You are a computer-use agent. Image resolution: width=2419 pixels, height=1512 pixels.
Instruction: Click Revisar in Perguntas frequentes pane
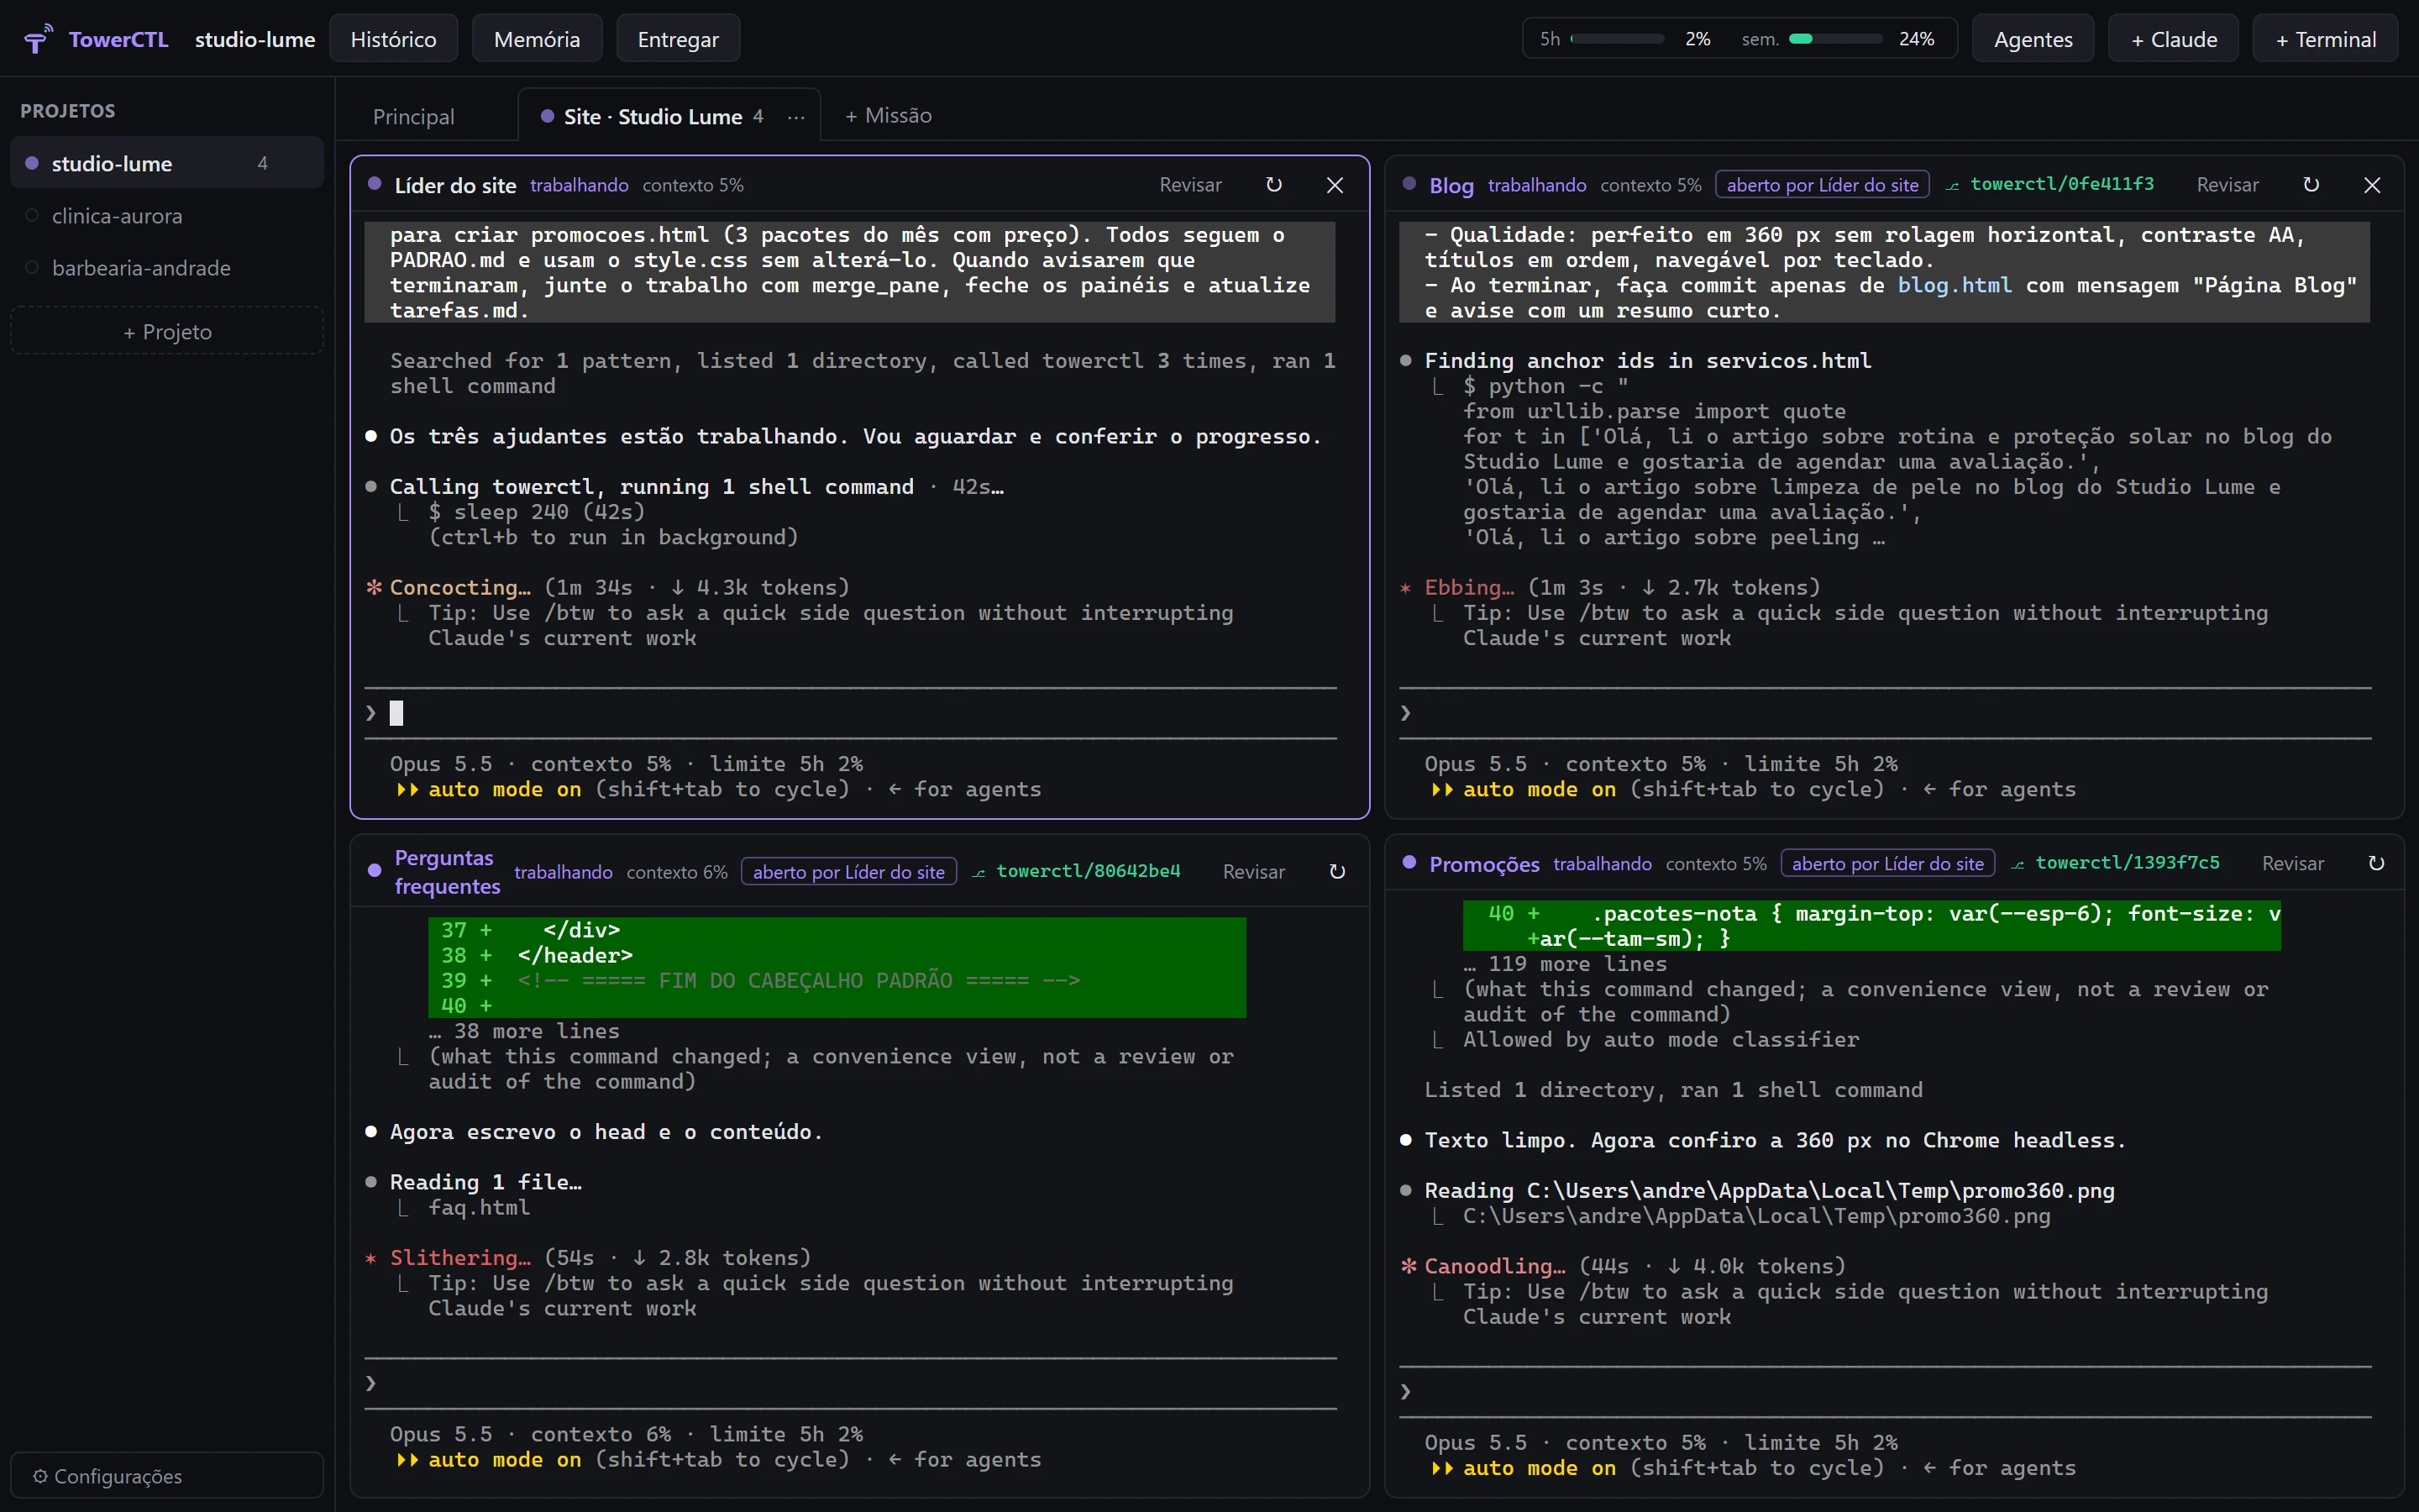1253,872
